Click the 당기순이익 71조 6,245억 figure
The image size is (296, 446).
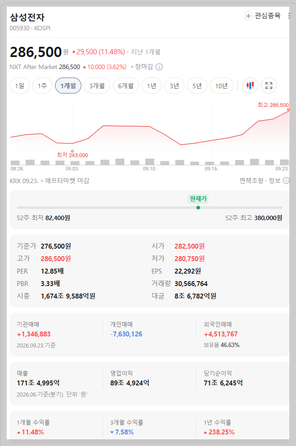click(x=223, y=383)
